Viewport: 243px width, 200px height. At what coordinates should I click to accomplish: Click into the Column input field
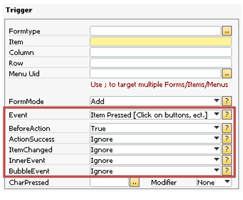click(161, 52)
